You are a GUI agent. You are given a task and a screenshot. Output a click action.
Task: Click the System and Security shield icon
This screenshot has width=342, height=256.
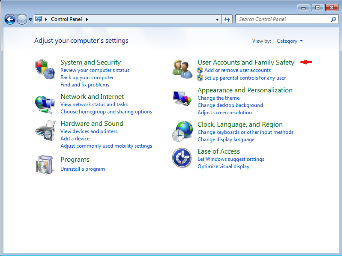[43, 69]
